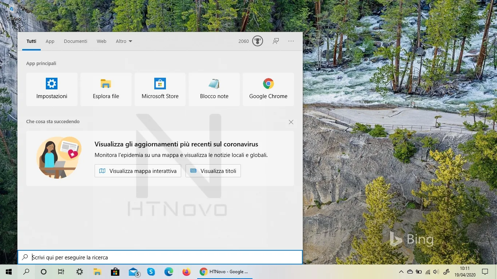Click the coronavirus updates headline

(x=176, y=144)
